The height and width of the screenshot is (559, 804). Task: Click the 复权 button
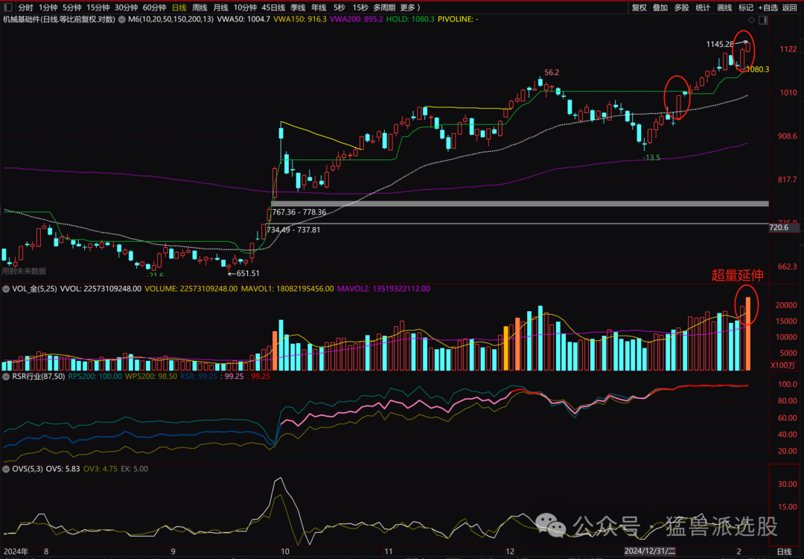click(639, 7)
